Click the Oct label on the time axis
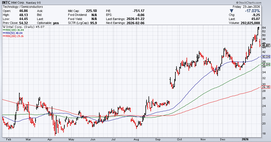 (179, 139)
